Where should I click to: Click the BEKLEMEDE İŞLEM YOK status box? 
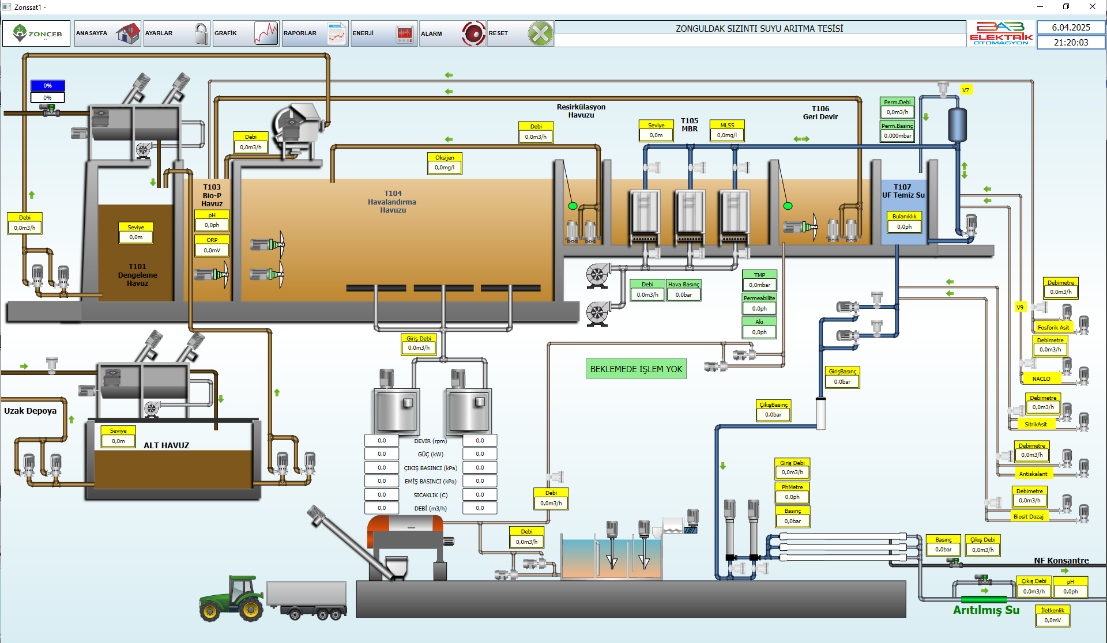tap(636, 369)
